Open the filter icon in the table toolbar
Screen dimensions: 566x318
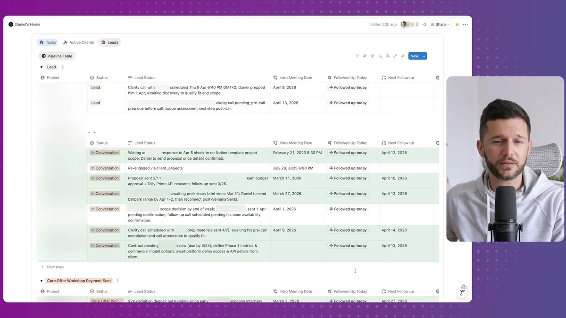[x=357, y=56]
